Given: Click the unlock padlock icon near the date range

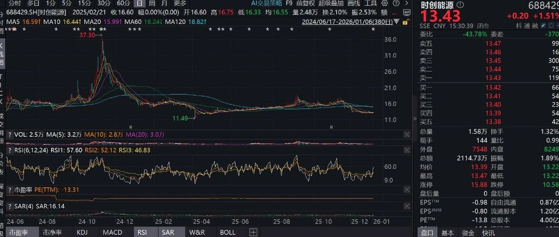Looking at the screenshot, I should 406,21.
